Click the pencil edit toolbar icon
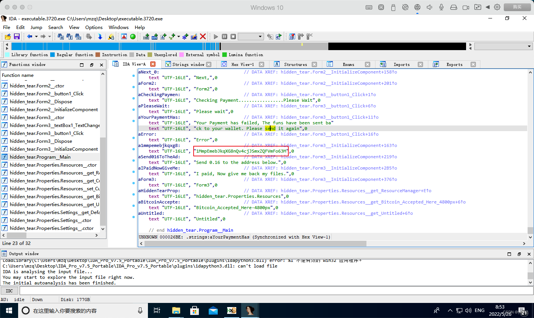 point(194,37)
